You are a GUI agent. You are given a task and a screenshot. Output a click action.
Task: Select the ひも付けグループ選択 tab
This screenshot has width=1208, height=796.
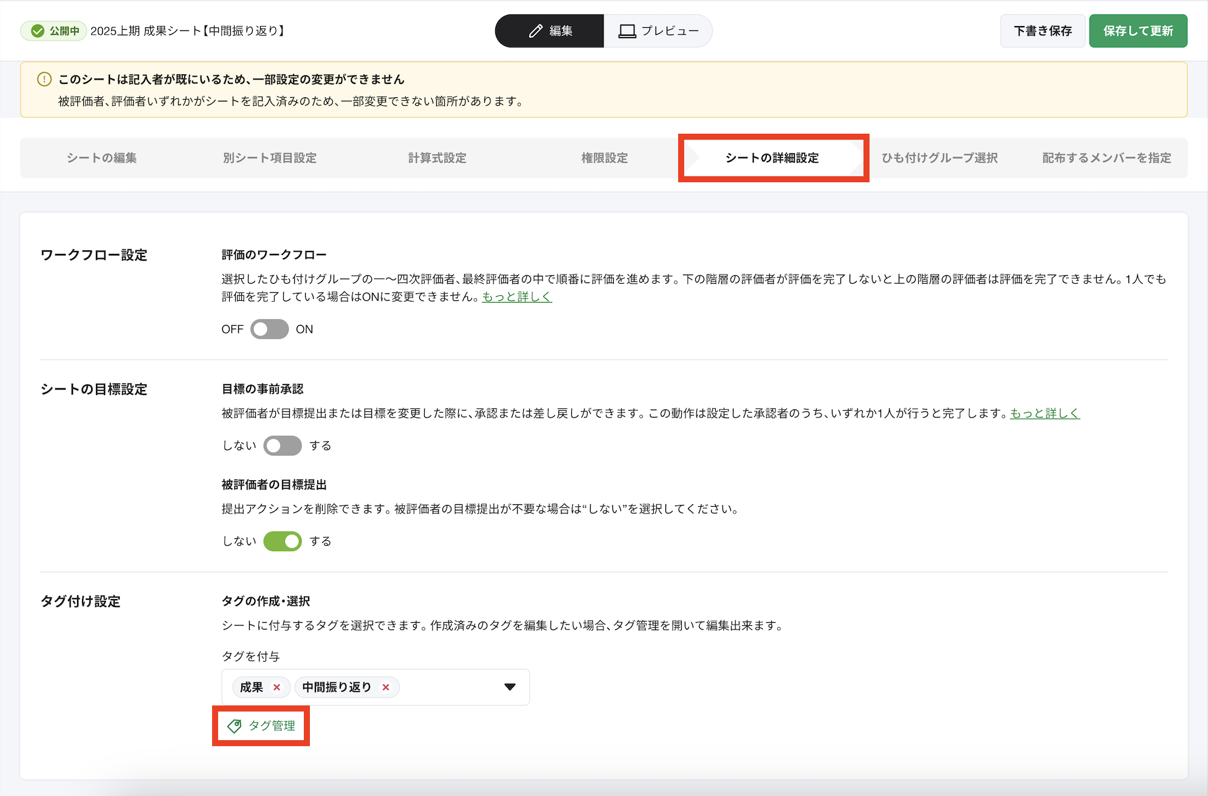(940, 158)
